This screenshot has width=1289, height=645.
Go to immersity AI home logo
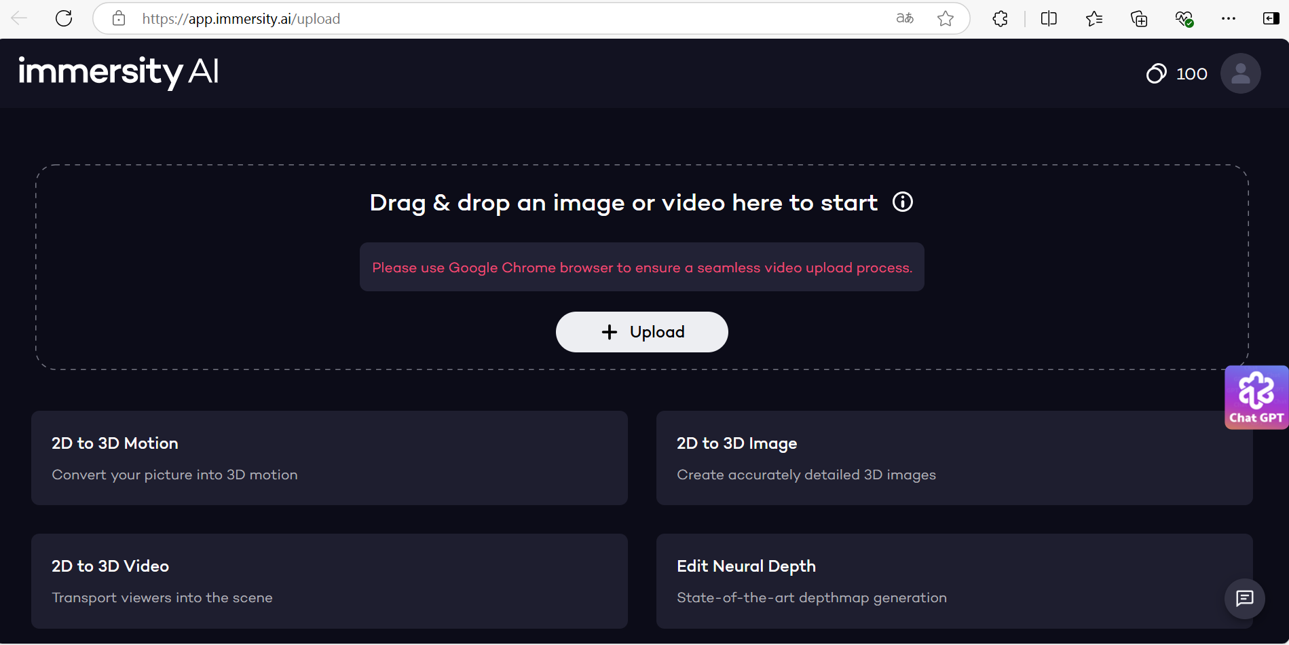tap(119, 72)
